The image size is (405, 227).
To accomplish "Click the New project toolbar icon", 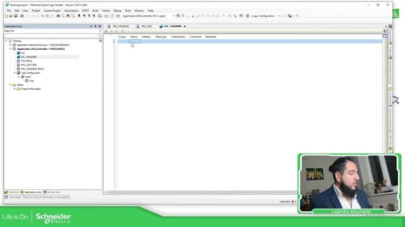I will click(x=6, y=16).
